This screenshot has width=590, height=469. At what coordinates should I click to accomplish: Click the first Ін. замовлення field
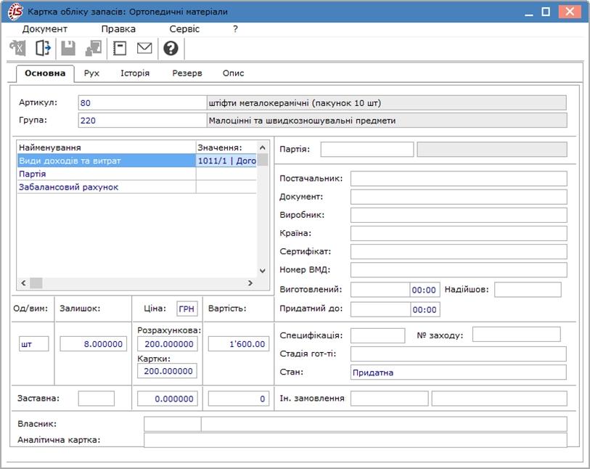click(x=390, y=399)
